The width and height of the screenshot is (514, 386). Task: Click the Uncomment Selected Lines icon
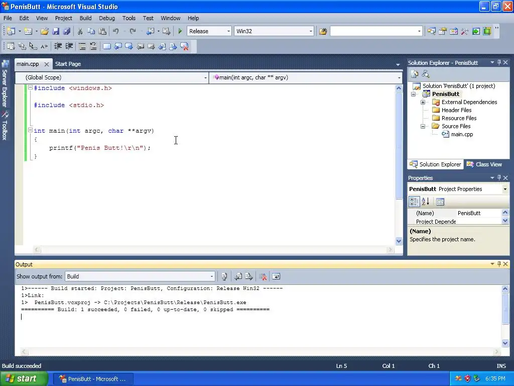pyautogui.click(x=93, y=46)
